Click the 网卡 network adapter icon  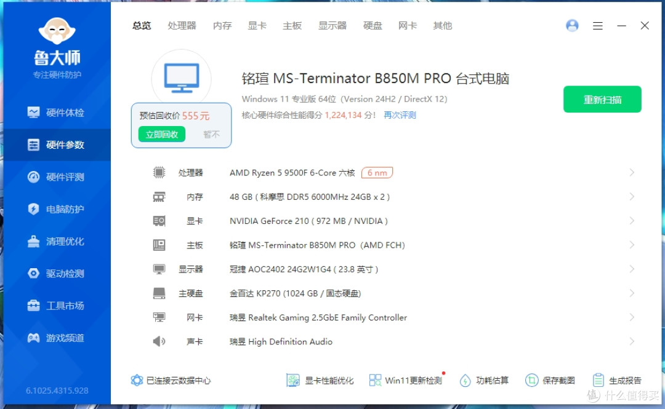coord(159,317)
